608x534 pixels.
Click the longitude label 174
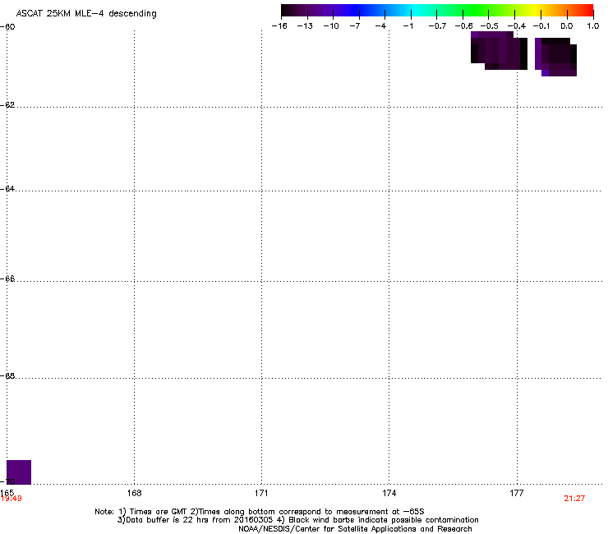[x=389, y=493]
